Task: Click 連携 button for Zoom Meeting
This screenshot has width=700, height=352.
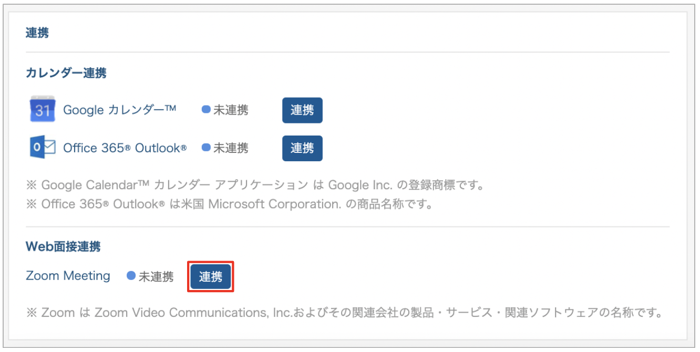Action: click(211, 276)
